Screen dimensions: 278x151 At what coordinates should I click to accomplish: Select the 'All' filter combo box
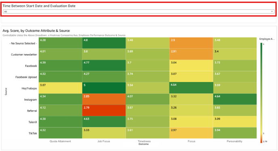[139, 12]
